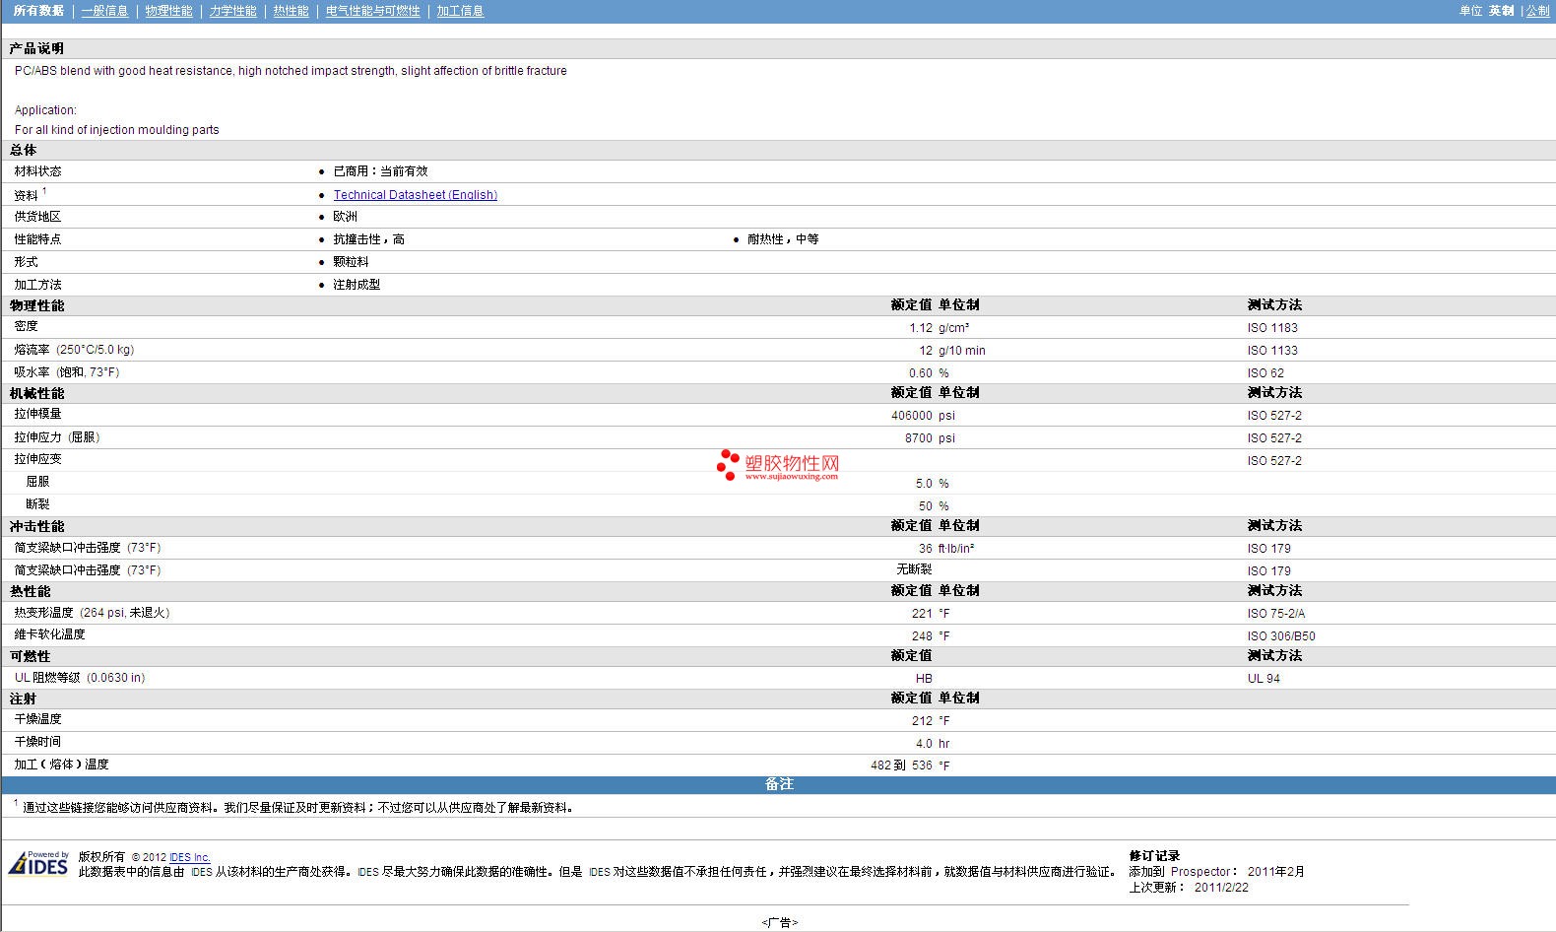Click 已商用：当前有效 status text
Image resolution: width=1556 pixels, height=932 pixels.
380,171
